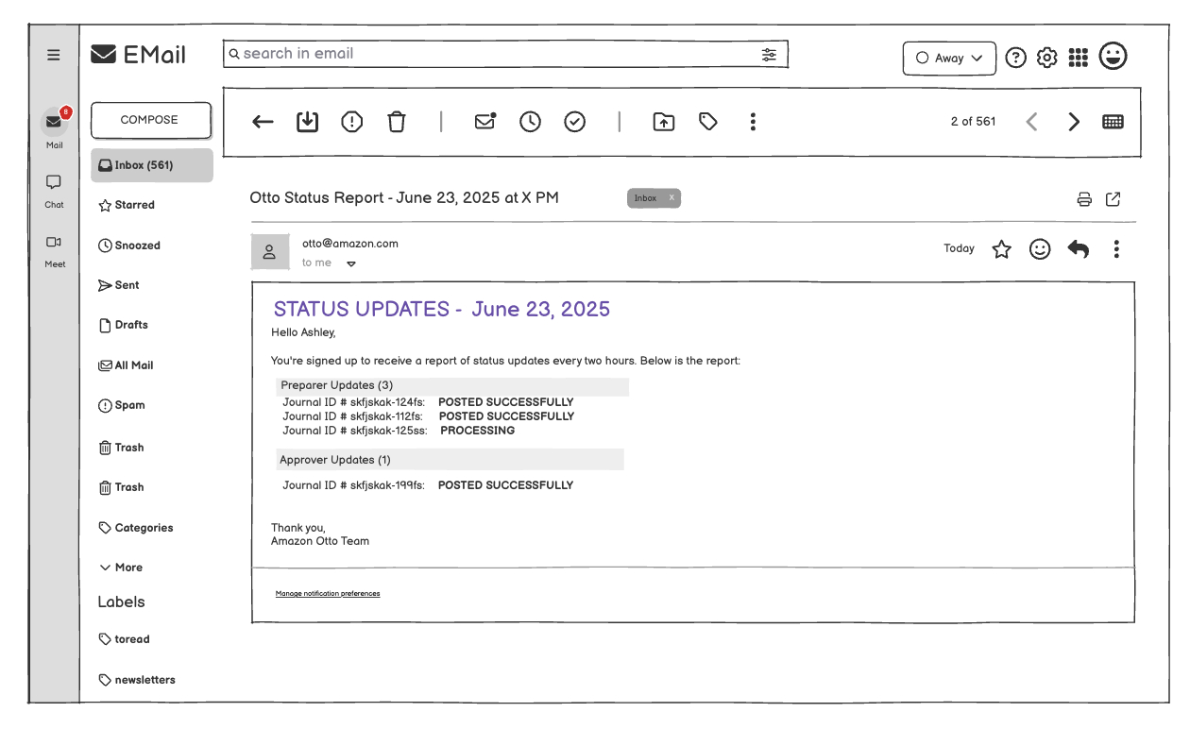Expand recipient details next to 'to me'

[x=351, y=264]
